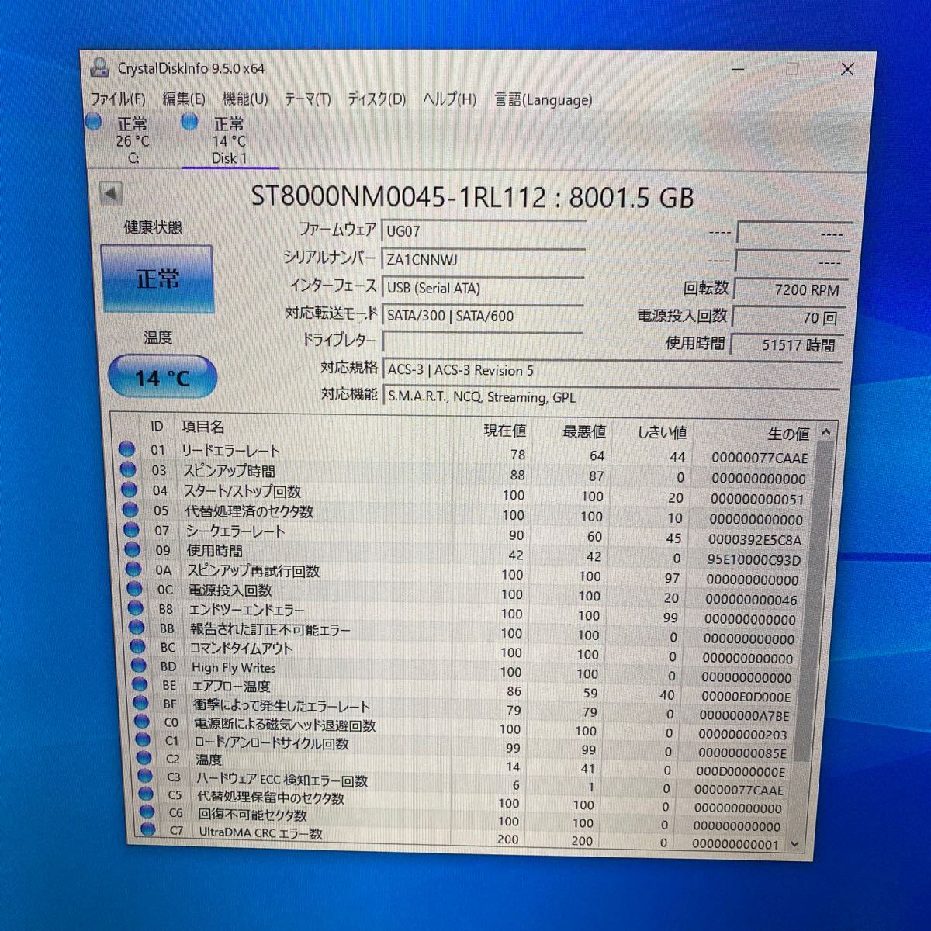Click the 正常 health status button
This screenshot has width=931, height=931.
157,279
